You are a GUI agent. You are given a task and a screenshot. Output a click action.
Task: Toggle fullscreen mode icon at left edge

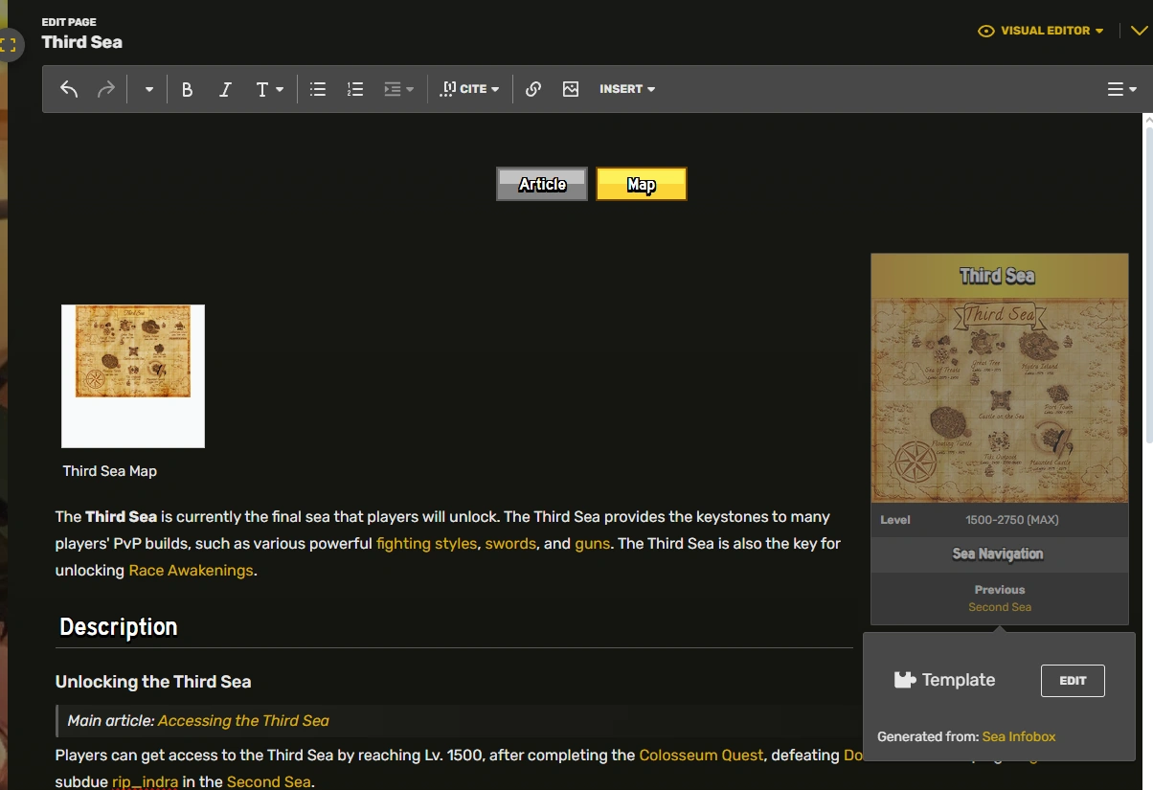[x=10, y=44]
